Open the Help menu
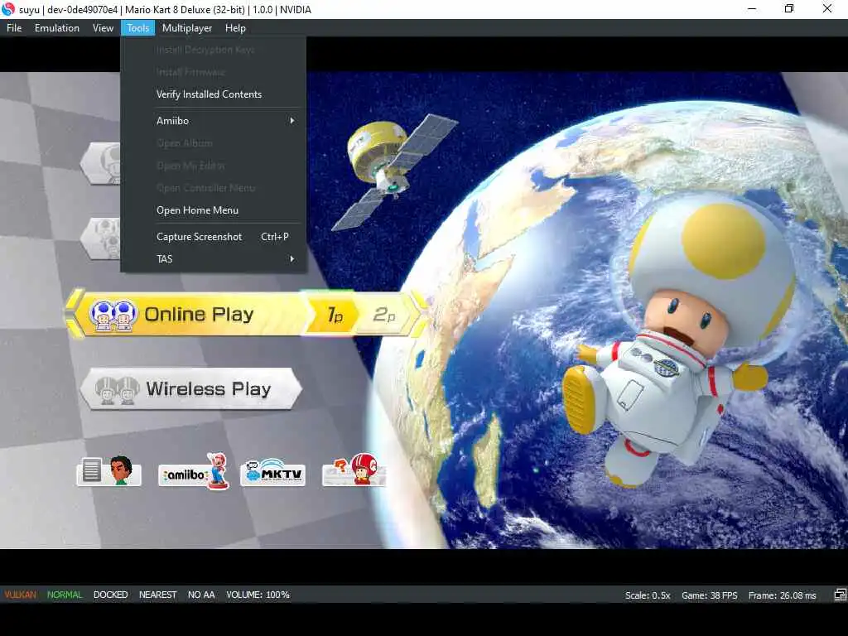This screenshot has width=848, height=636. coord(235,28)
